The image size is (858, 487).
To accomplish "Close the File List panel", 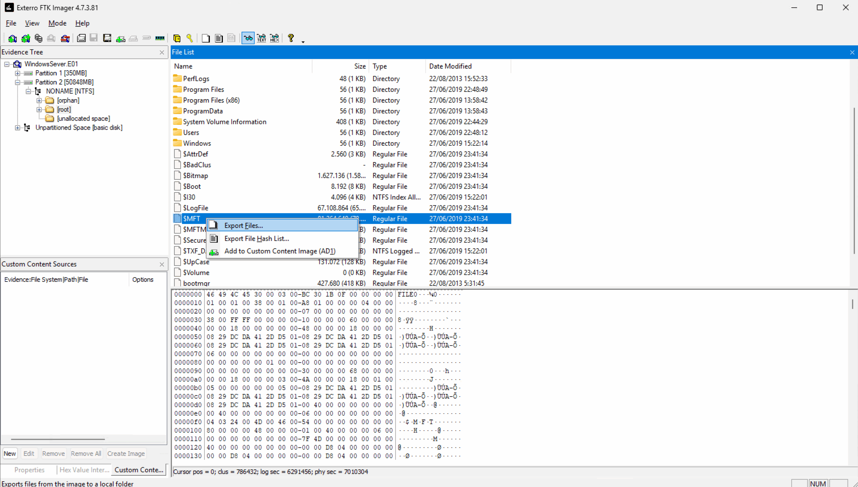I will coord(852,52).
